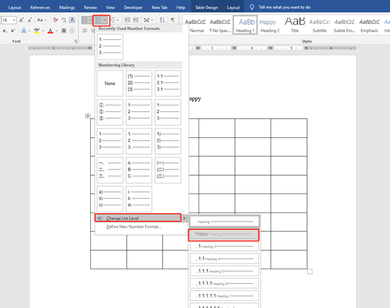
Task: Toggle Show/Hide paragraph marks
Action: coord(172,20)
